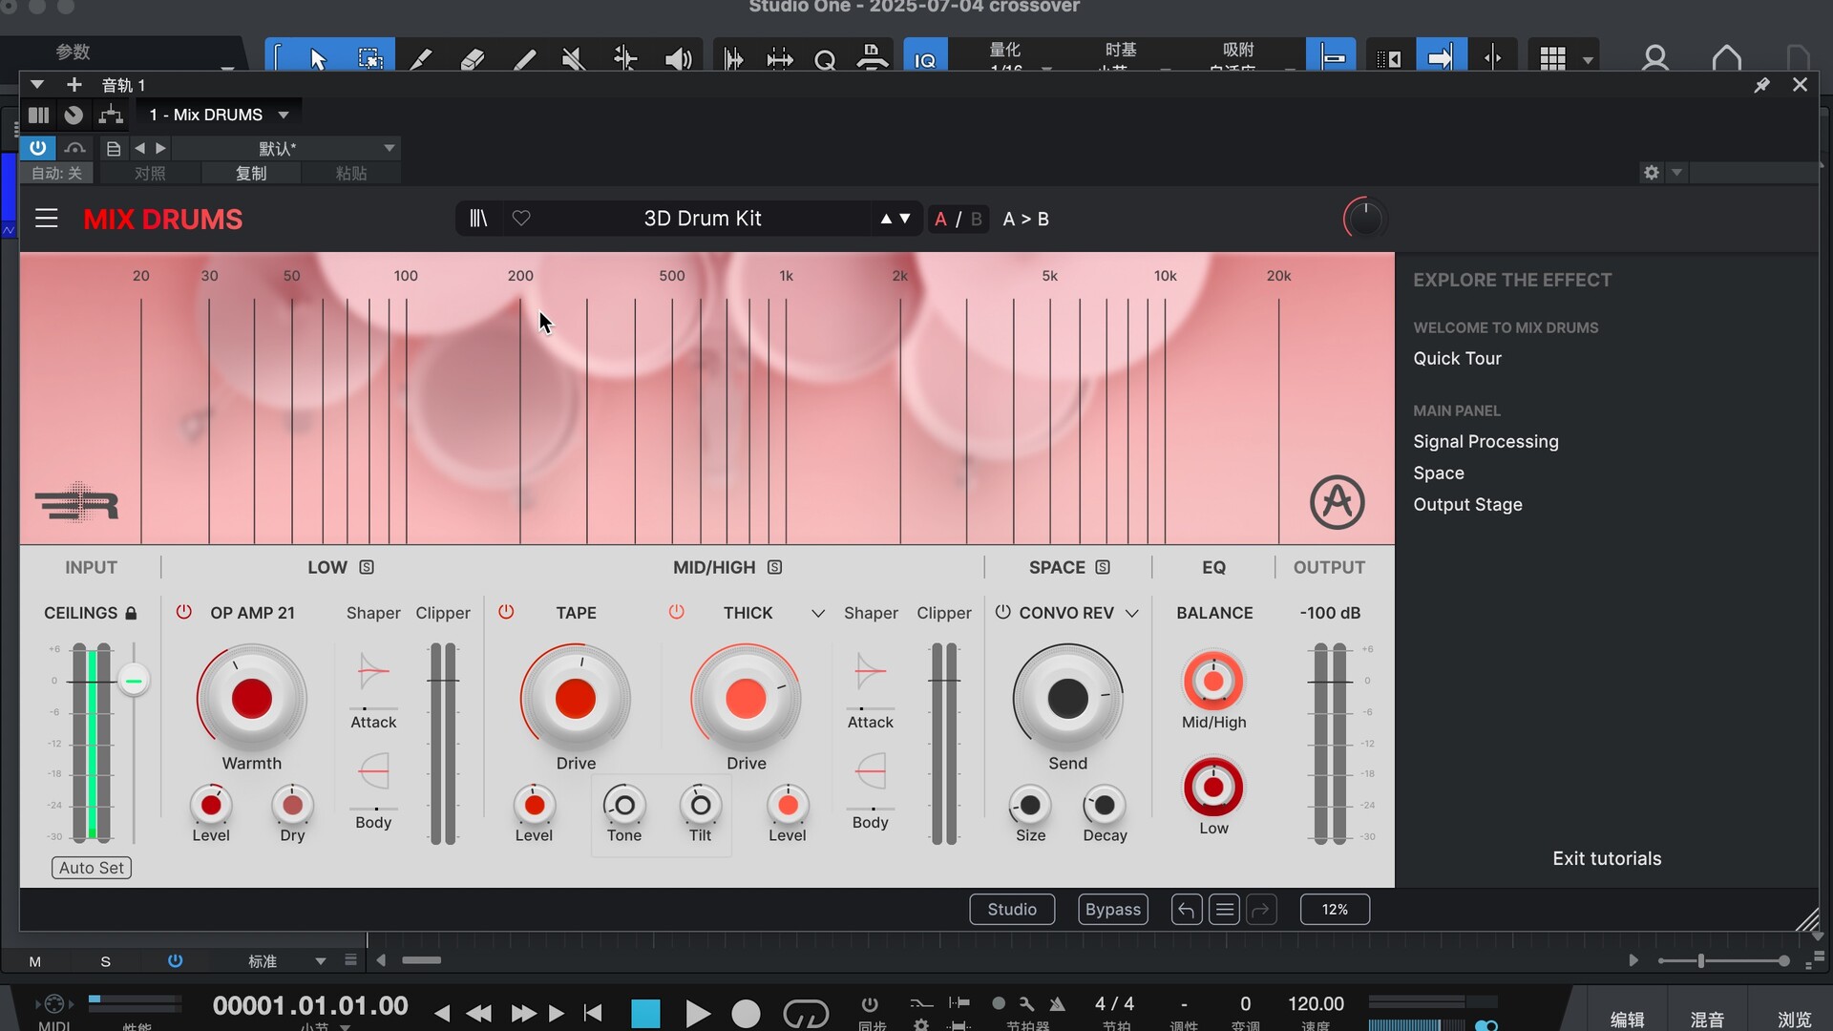Open the Mix Drums hamburger menu
1833x1031 pixels.
click(47, 219)
